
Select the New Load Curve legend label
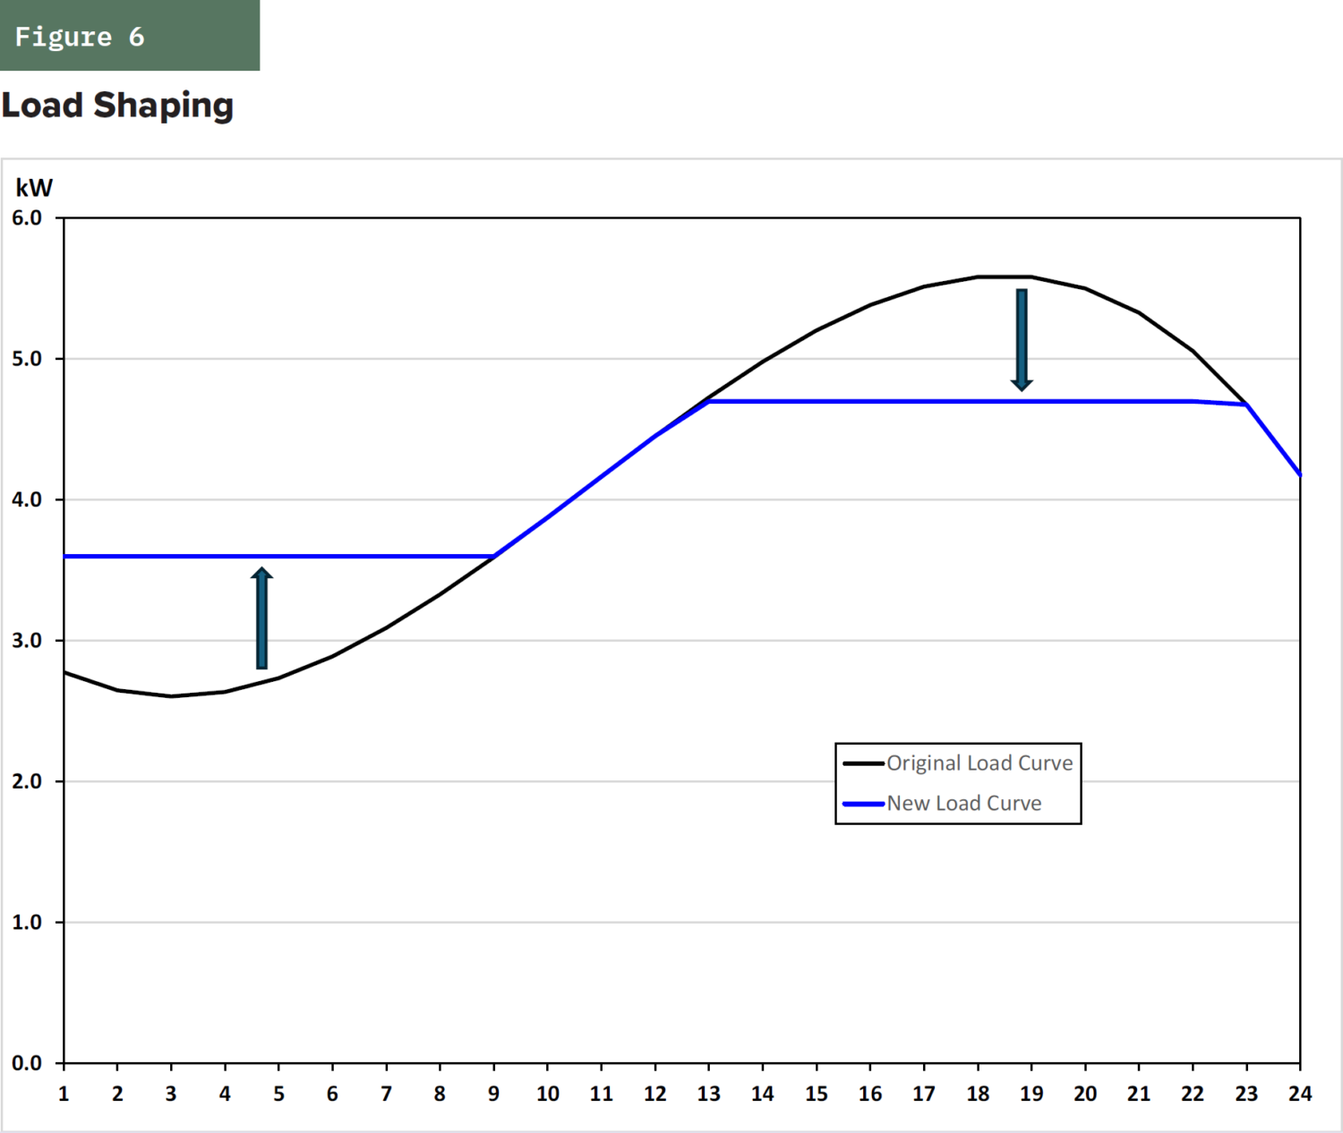[x=964, y=804]
